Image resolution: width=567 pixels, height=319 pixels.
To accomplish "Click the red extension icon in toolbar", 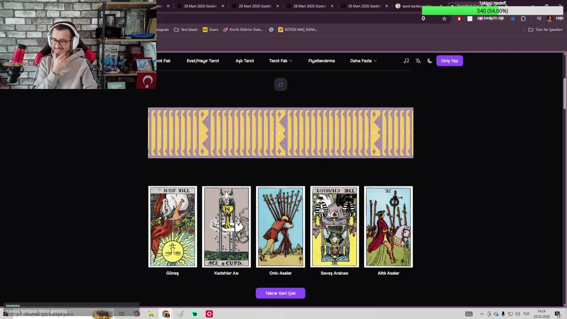I will click(x=459, y=19).
